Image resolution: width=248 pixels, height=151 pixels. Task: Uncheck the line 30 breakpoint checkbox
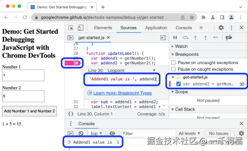pos(178,84)
